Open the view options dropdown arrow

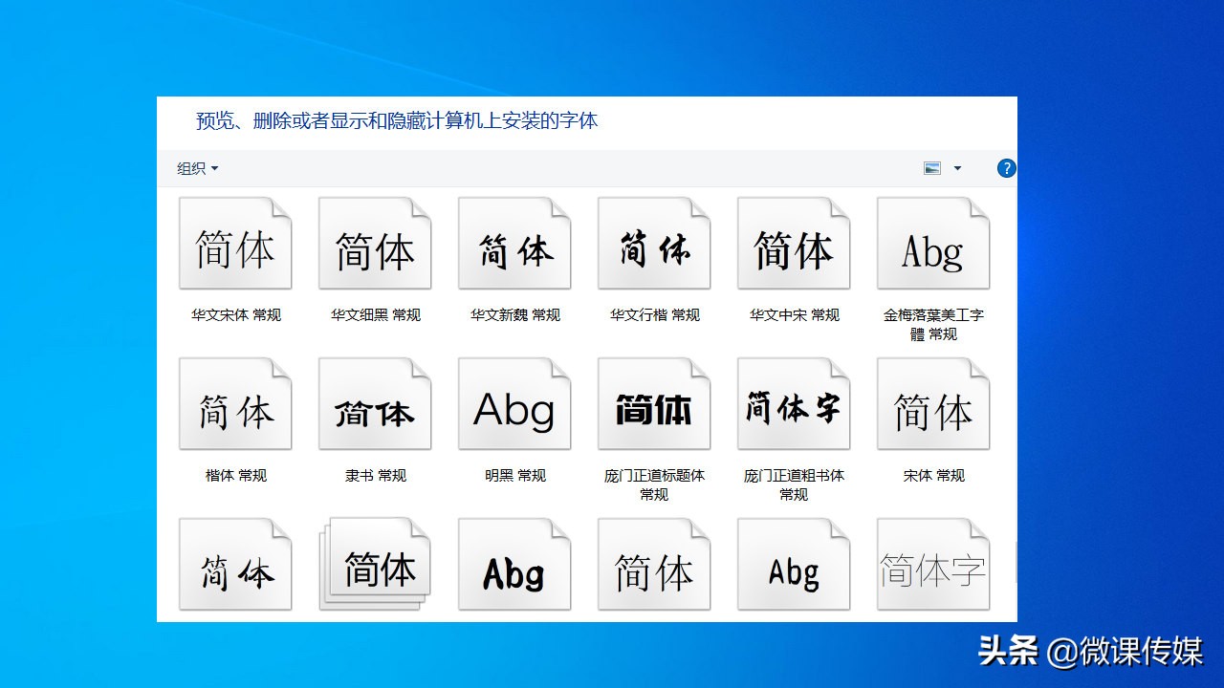(959, 168)
